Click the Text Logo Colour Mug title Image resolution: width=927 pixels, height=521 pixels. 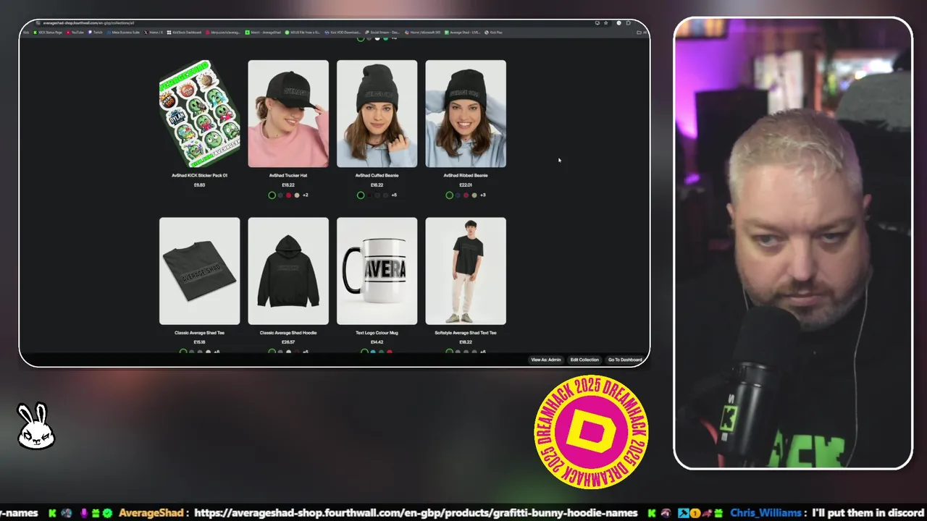pyautogui.click(x=377, y=333)
